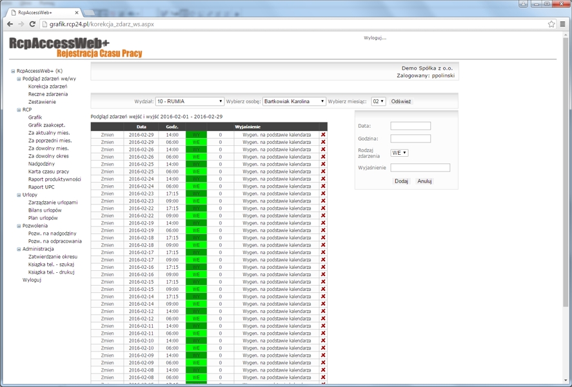572x387 pixels.
Task: Focus the Godzina input field
Action: [410, 139]
